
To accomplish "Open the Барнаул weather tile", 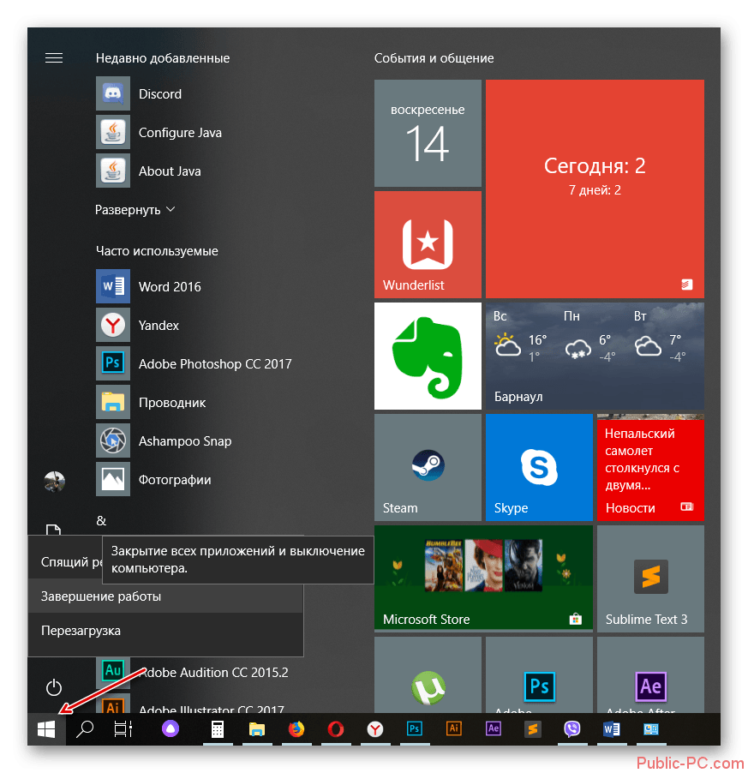I will 595,355.
